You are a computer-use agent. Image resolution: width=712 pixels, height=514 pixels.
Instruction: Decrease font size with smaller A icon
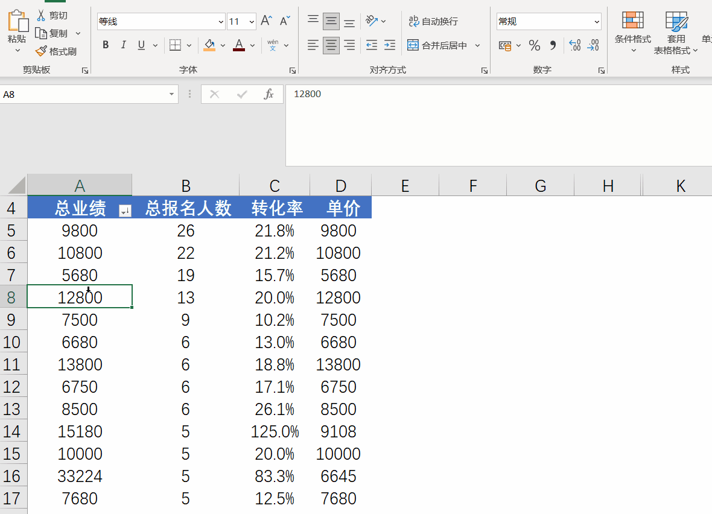click(x=285, y=21)
